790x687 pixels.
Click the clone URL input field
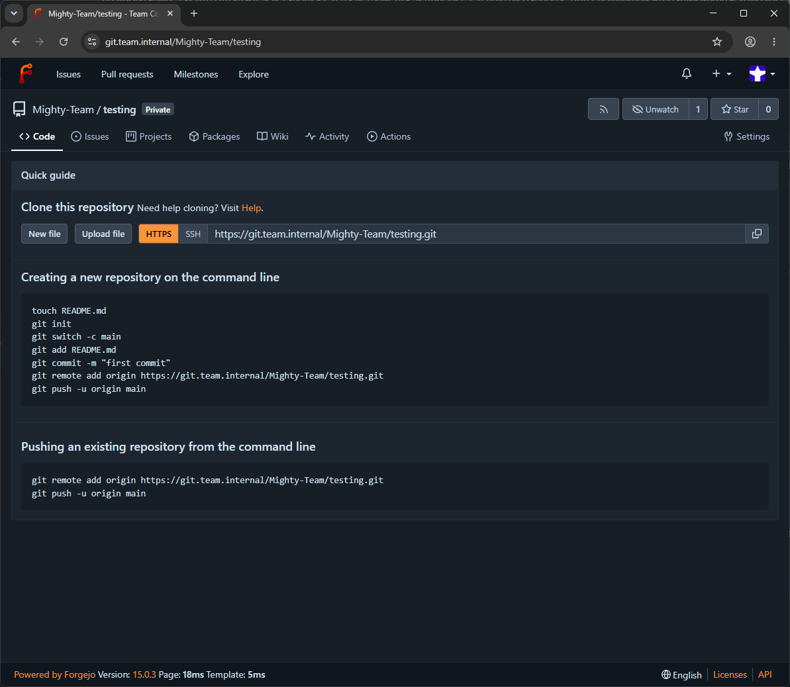coord(476,234)
